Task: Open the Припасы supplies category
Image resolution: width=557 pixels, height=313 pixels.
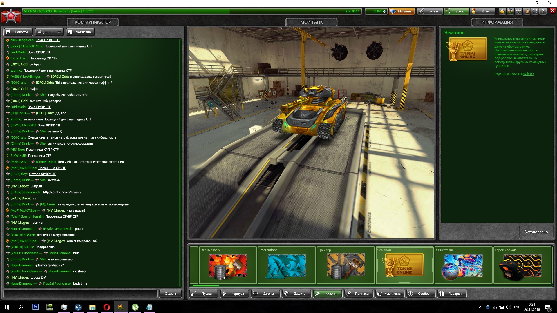Action: point(359,294)
